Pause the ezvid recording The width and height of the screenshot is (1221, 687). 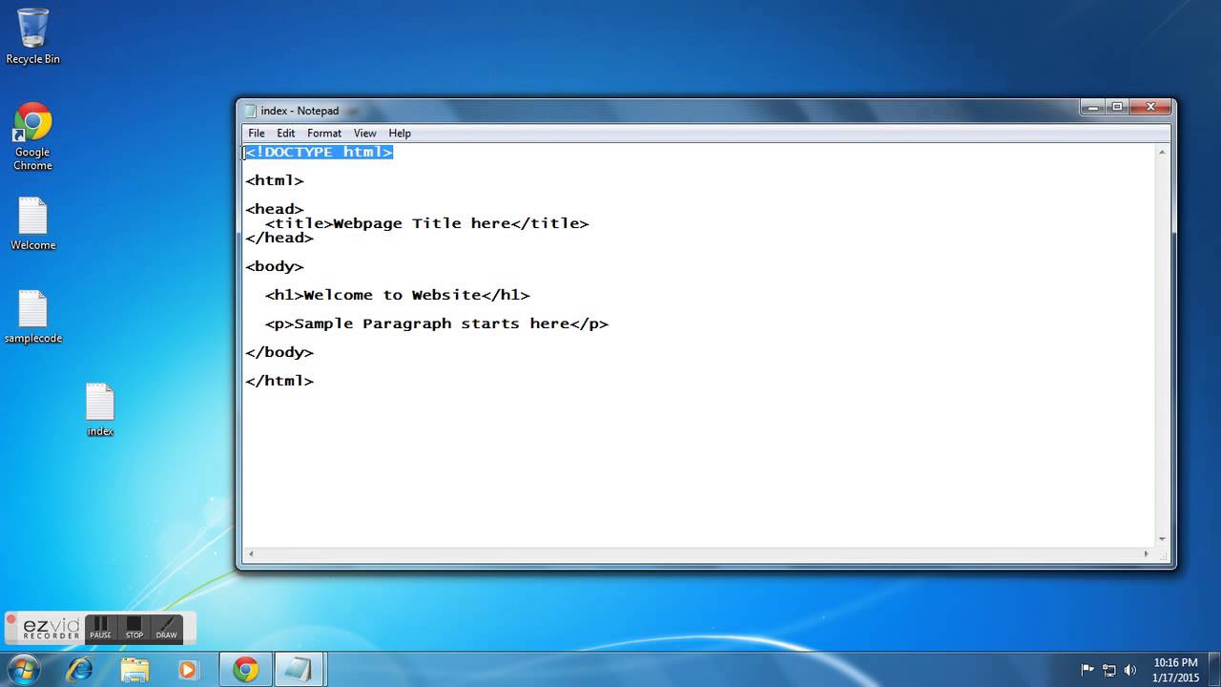(100, 627)
